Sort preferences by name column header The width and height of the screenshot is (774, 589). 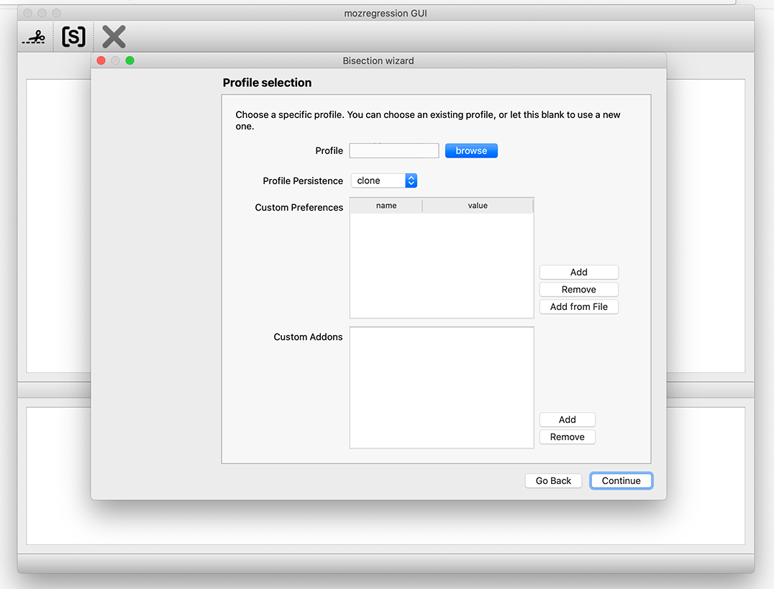pyautogui.click(x=386, y=206)
